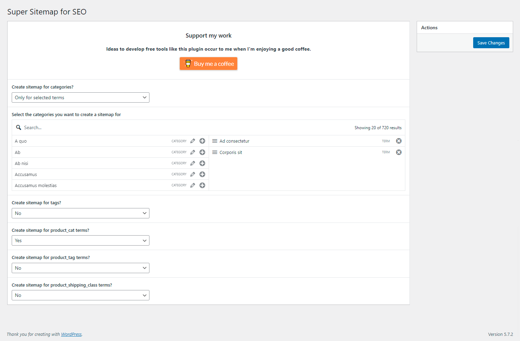Click the pencil icon next to "Ab"

click(192, 152)
